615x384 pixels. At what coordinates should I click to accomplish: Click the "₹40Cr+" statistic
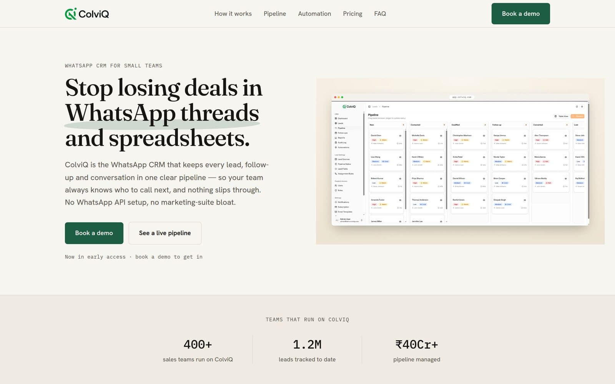click(417, 344)
